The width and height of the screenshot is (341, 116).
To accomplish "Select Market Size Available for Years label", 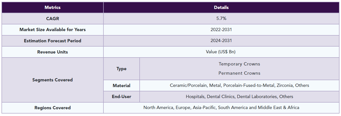I will 52,30.
